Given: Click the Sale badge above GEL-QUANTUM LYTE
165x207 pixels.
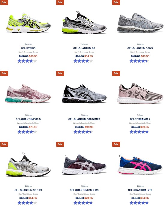Looking at the screenshot, I should 116,144.
